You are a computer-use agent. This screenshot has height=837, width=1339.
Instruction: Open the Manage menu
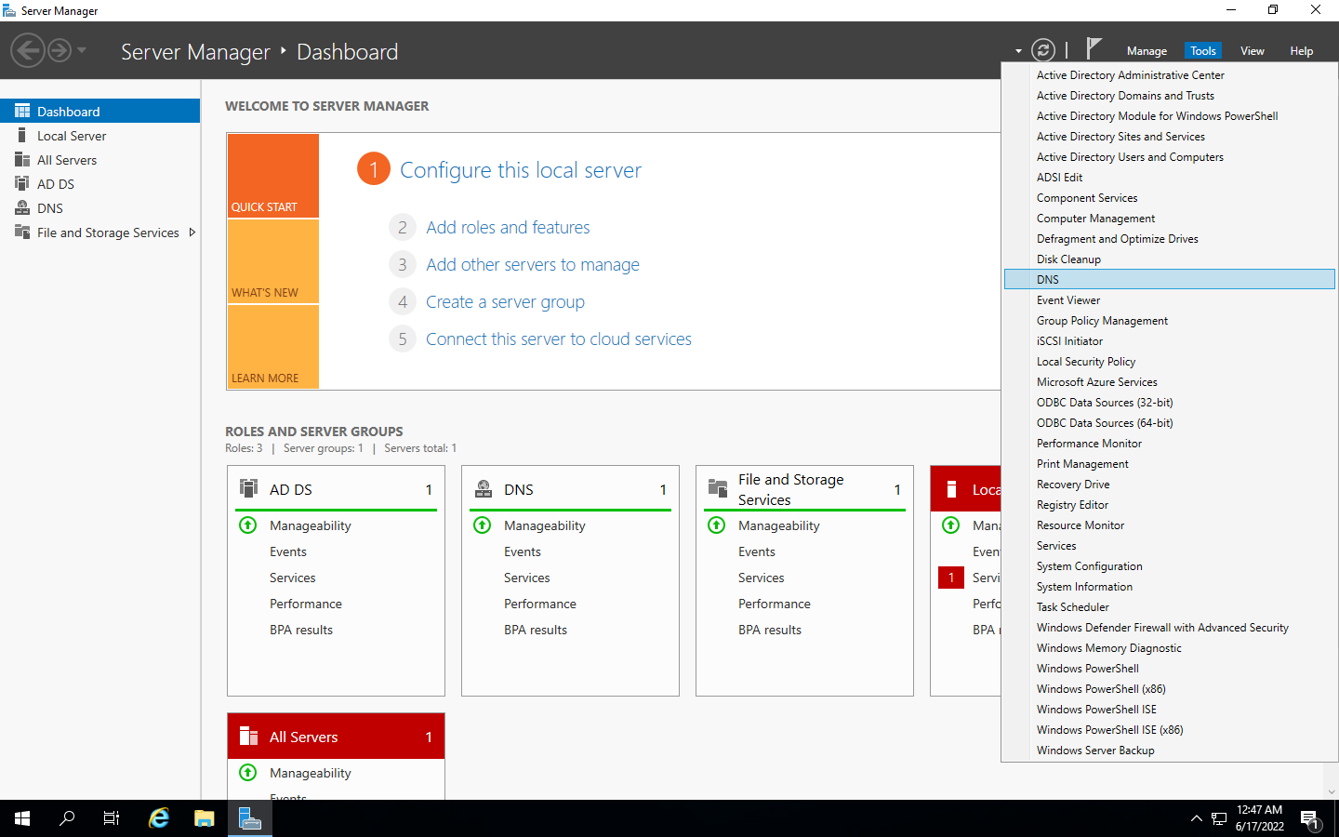pos(1147,50)
